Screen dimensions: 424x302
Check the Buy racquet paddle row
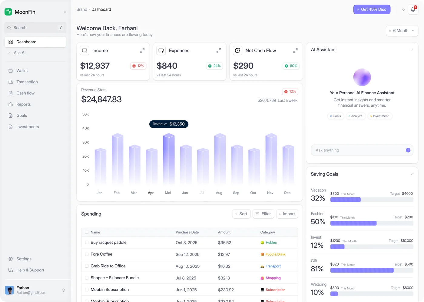(87, 243)
